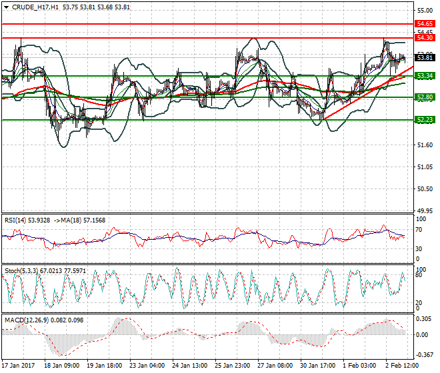
Task: Click the 19 Jan 18:00 time label
Action: [x=105, y=366]
